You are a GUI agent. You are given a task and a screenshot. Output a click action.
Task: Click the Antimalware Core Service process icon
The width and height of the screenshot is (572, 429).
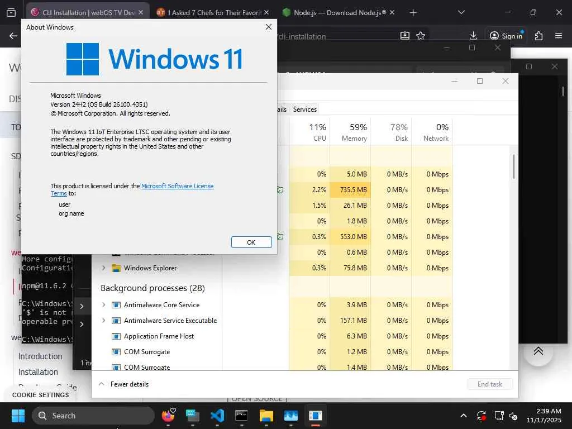click(x=116, y=304)
